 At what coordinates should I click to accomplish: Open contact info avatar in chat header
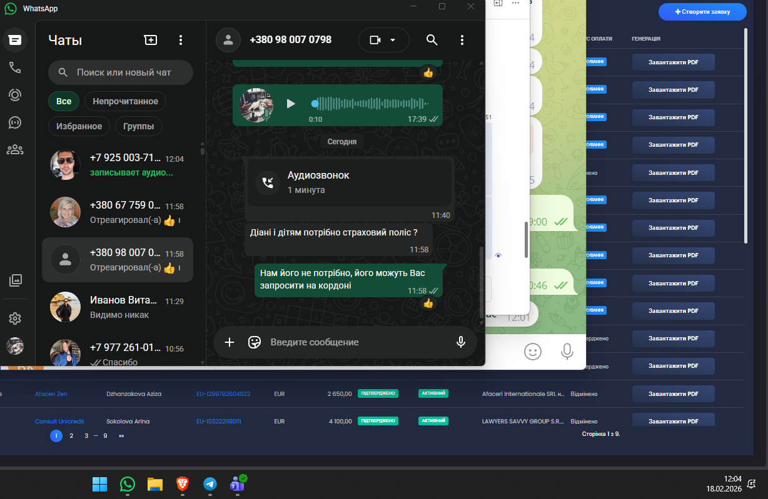(228, 40)
